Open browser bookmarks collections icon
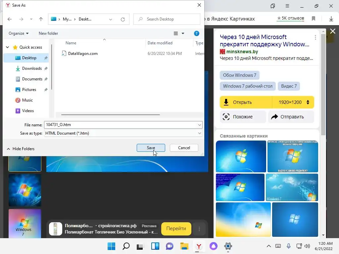Image resolution: width=339 pixels, height=254 pixels. click(273, 6)
